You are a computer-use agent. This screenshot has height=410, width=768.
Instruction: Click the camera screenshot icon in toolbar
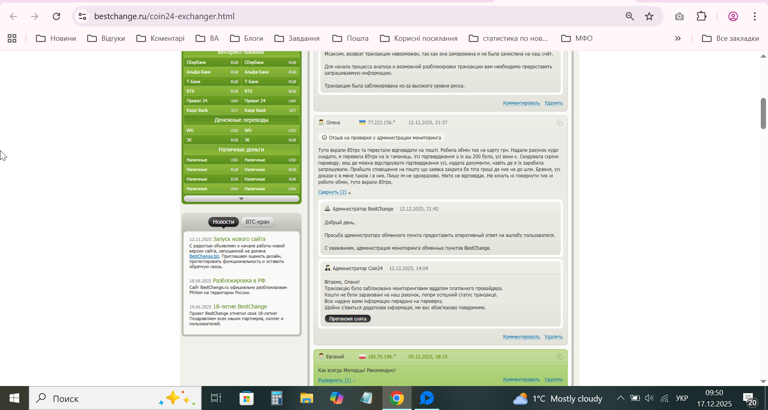point(679,16)
